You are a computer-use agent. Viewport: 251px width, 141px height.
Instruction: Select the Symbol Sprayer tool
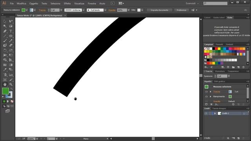[5, 75]
